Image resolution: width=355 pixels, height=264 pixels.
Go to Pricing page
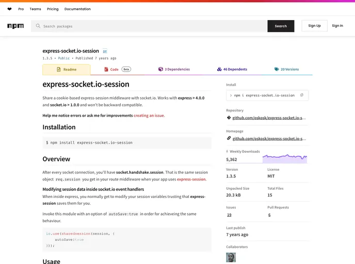[x=53, y=9]
